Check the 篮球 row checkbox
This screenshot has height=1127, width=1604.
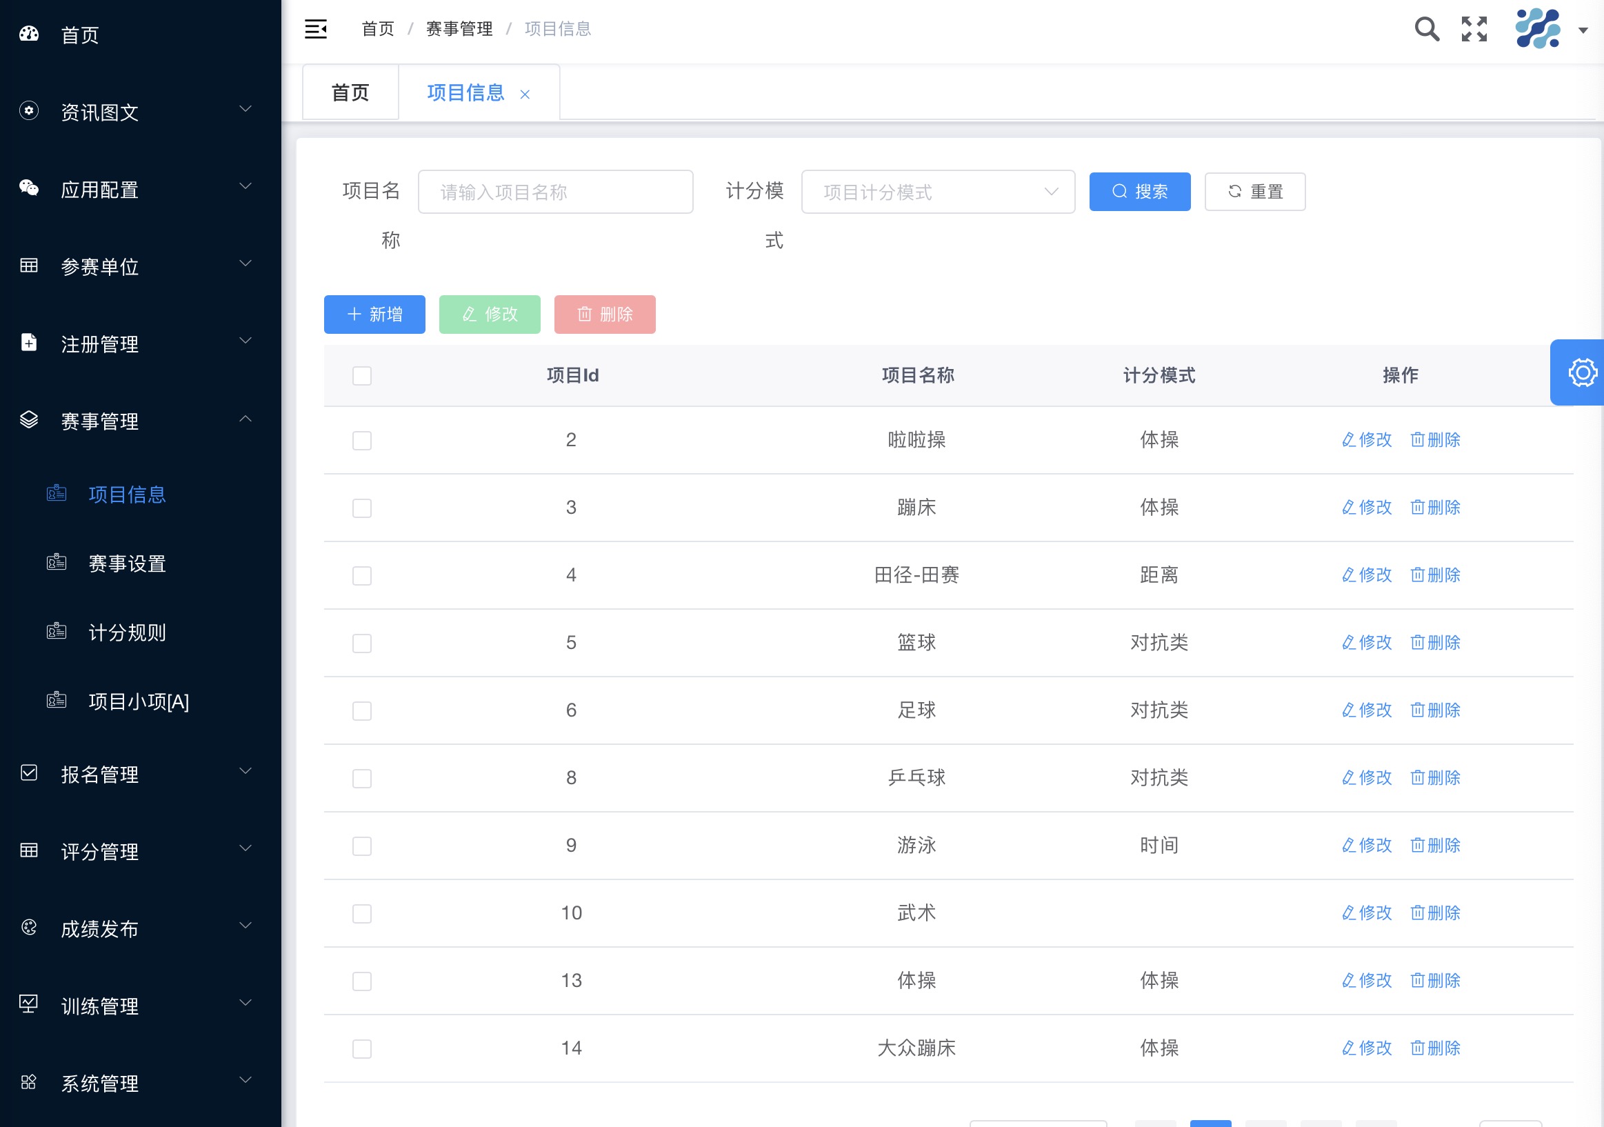pos(362,644)
